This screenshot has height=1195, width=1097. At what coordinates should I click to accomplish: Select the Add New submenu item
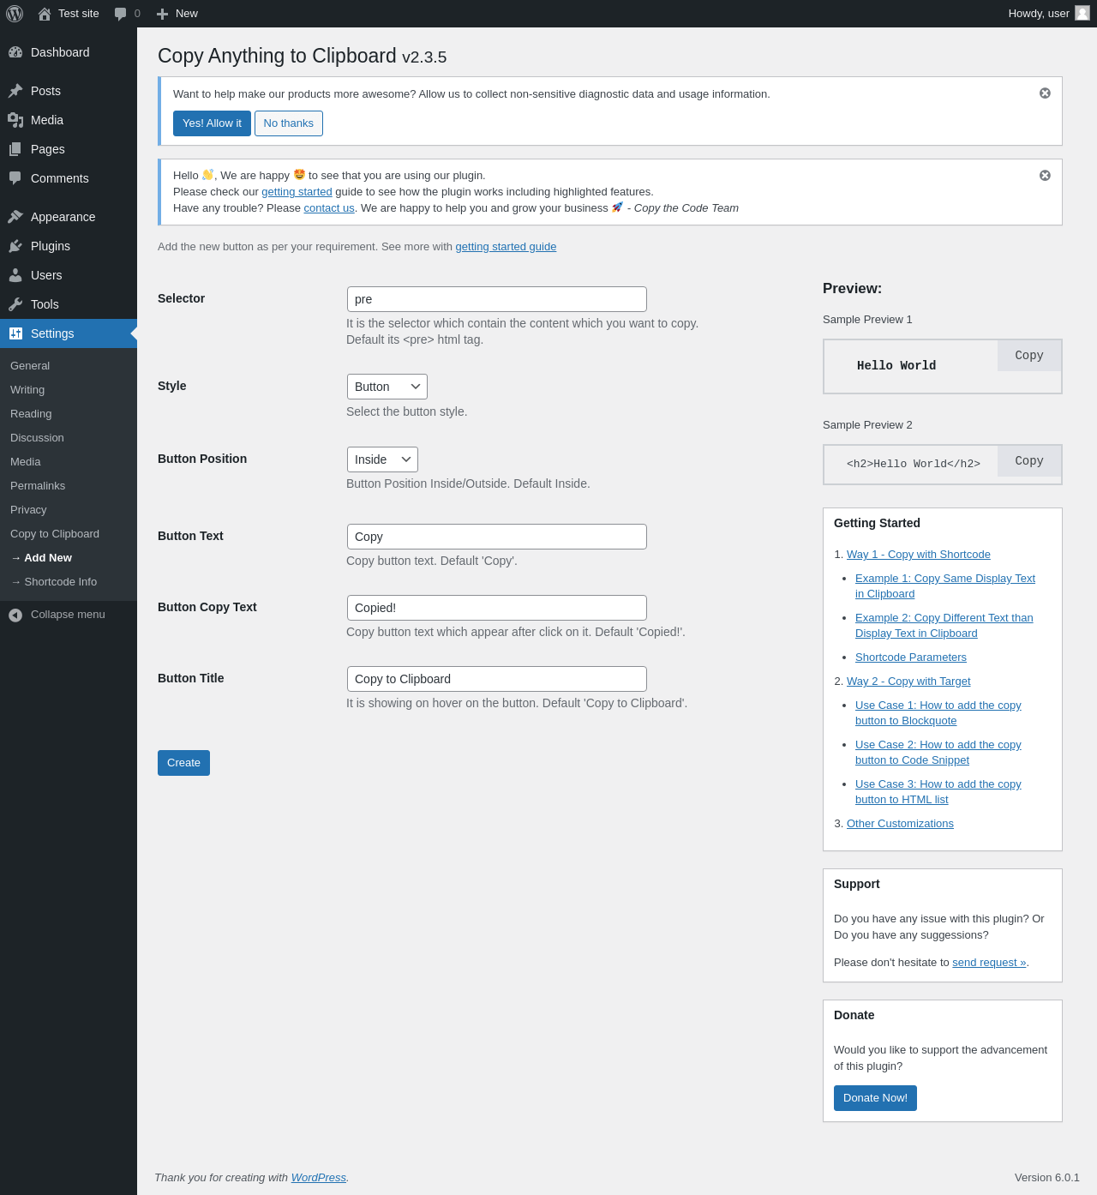pos(41,557)
